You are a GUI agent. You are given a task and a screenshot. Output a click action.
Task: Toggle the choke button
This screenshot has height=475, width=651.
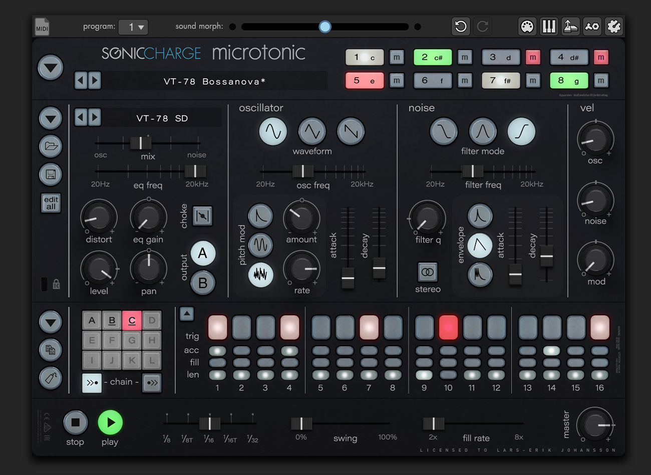pos(202,216)
